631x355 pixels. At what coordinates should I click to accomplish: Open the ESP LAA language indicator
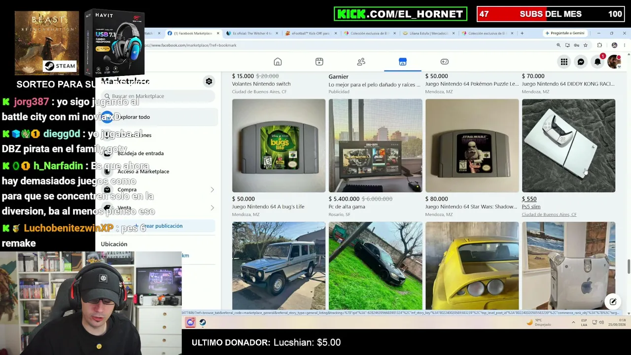584,322
